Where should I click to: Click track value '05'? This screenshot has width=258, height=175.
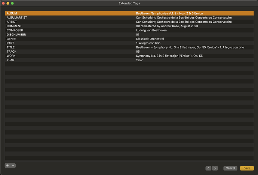[x=138, y=51]
